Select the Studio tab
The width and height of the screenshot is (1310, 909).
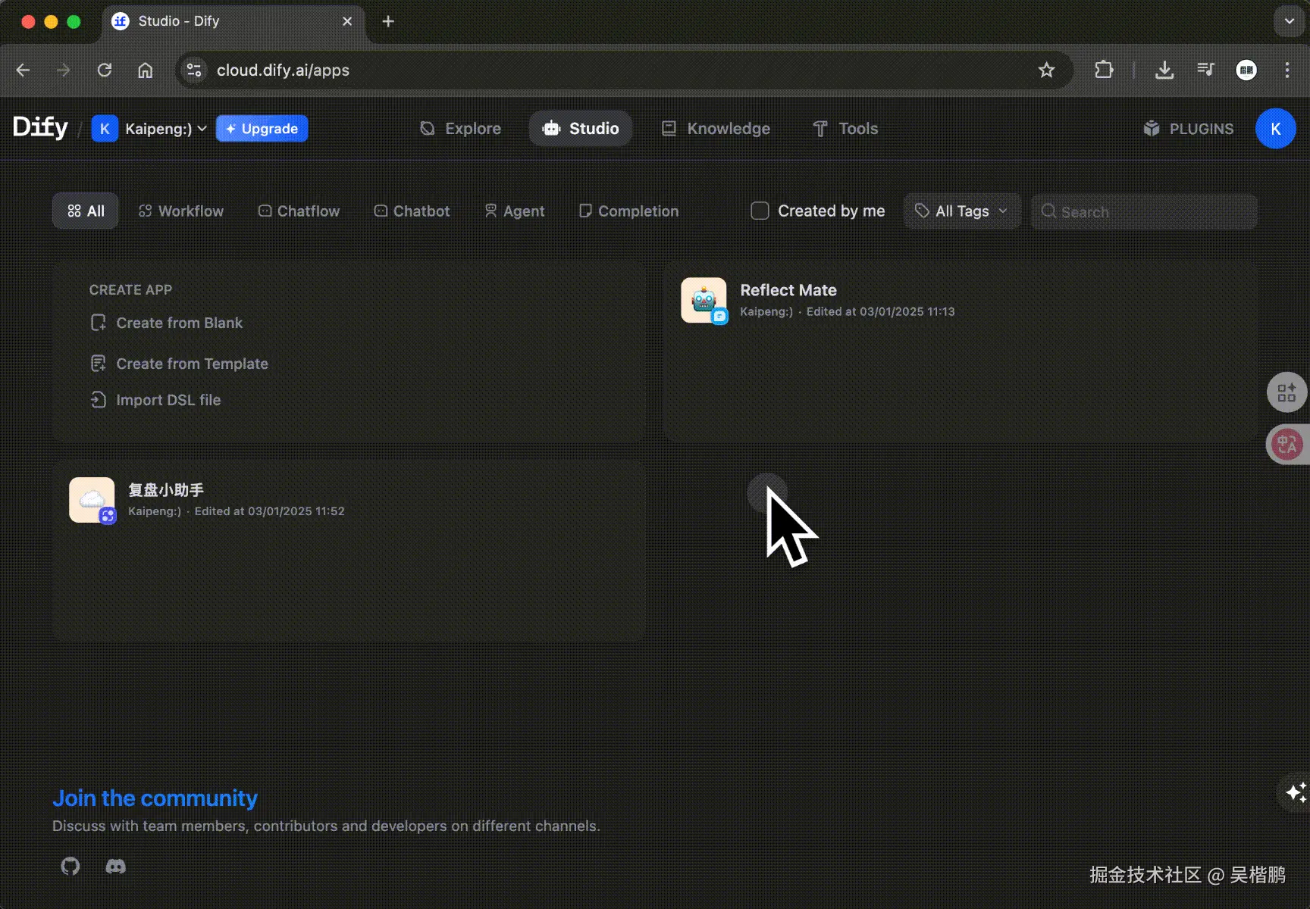(x=581, y=129)
